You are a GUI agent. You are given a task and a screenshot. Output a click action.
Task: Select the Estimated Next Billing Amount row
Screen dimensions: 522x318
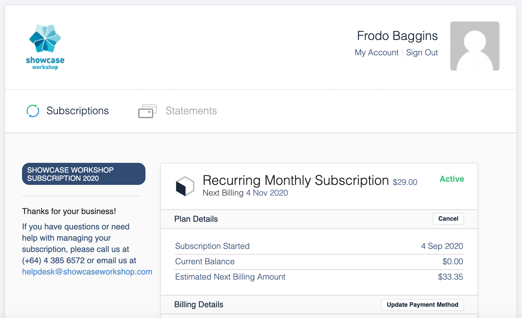pos(319,277)
